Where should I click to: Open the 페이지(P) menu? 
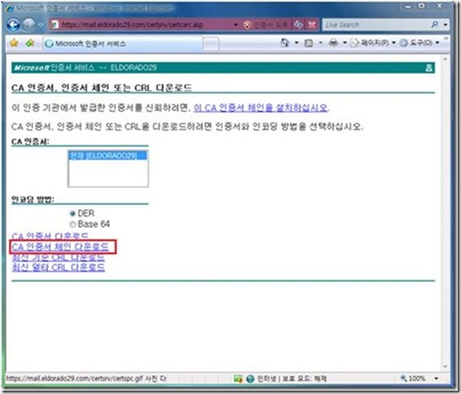[x=373, y=43]
